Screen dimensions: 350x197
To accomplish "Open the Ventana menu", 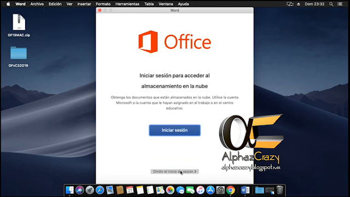I will tap(166, 4).
